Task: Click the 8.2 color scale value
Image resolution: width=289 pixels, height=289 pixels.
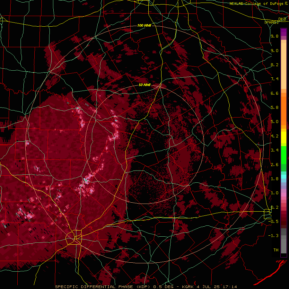Action: click(275, 65)
